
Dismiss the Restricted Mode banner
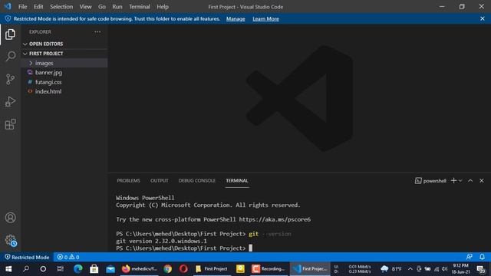tap(483, 18)
